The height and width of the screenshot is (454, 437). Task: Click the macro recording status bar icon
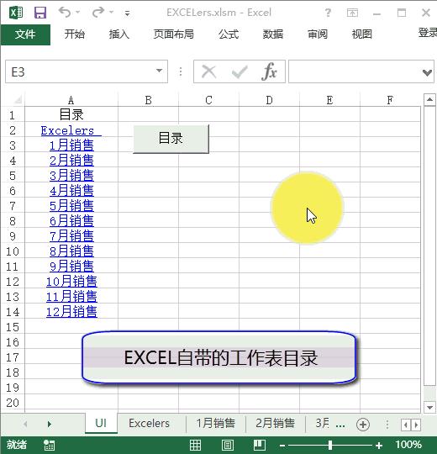tap(50, 445)
